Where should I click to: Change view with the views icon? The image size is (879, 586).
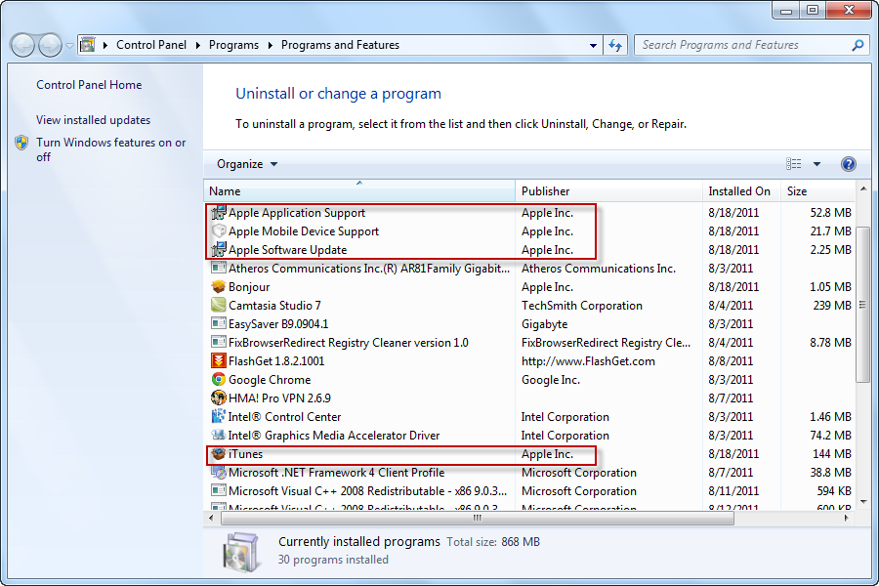coord(794,164)
